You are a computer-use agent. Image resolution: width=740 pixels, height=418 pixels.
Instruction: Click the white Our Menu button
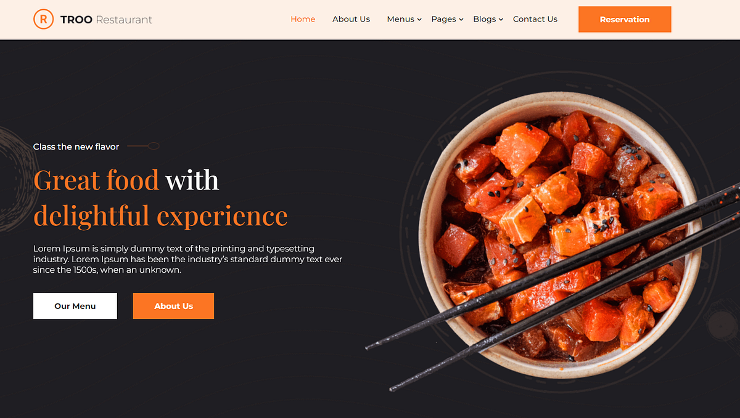coord(75,306)
